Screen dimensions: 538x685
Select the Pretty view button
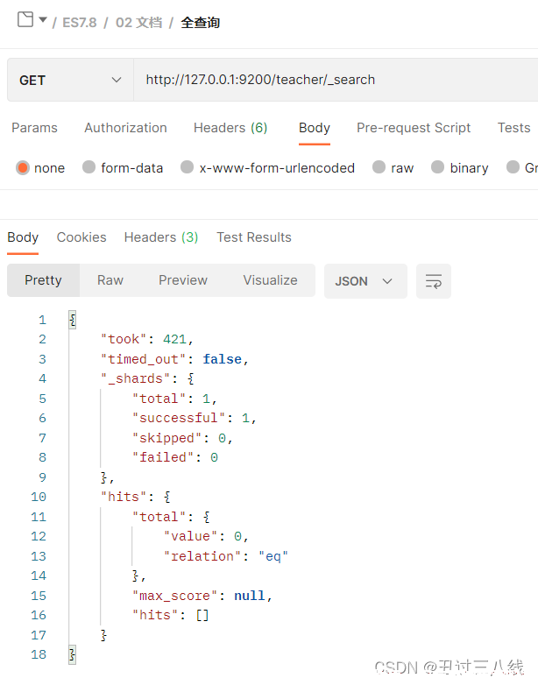[43, 280]
